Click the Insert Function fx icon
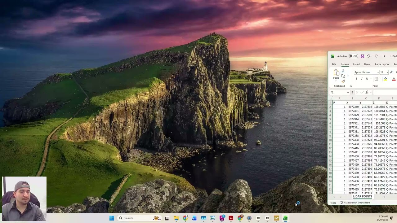The width and height of the screenshot is (397, 223). click(367, 92)
